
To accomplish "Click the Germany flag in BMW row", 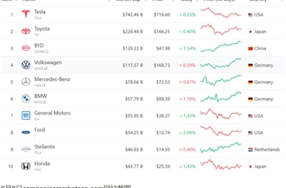I will click(251, 99).
